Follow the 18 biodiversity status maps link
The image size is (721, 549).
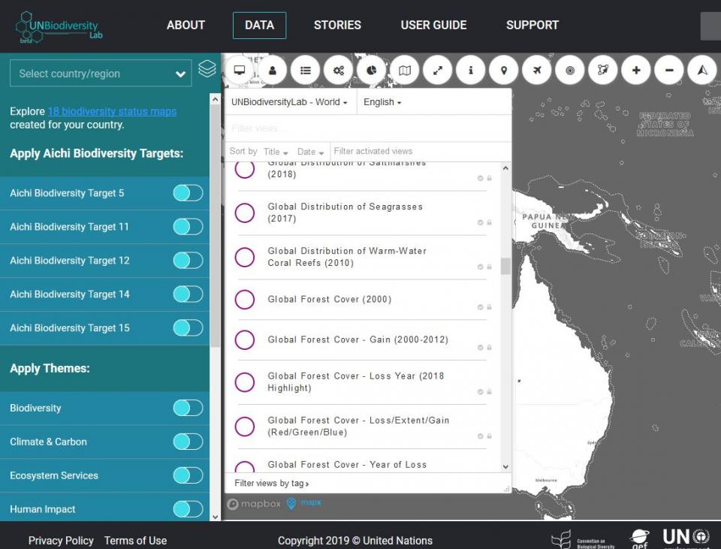(111, 110)
